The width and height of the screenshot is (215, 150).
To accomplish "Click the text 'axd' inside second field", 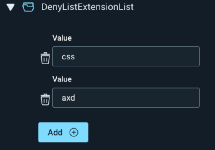I will pyautogui.click(x=68, y=98).
